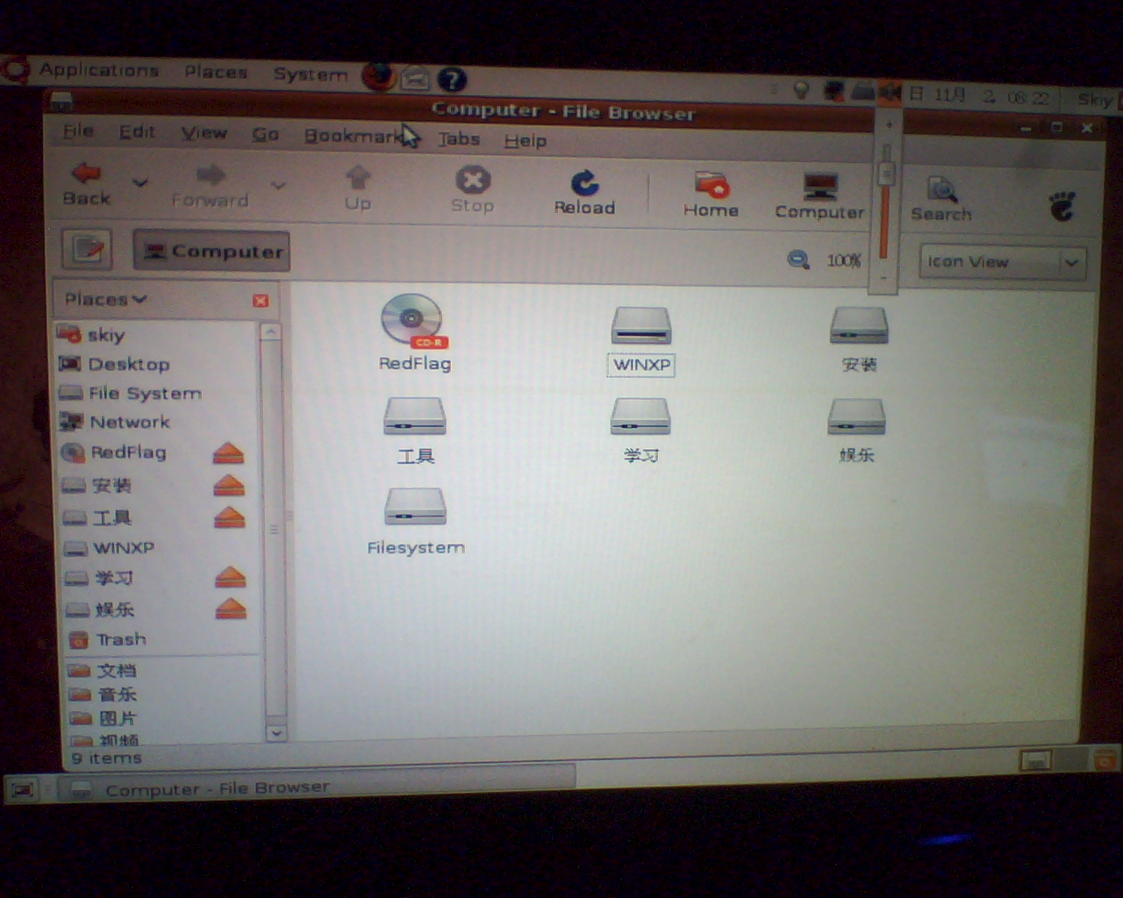Click the Stop toolbar icon
Image resolution: width=1123 pixels, height=898 pixels.
[472, 189]
